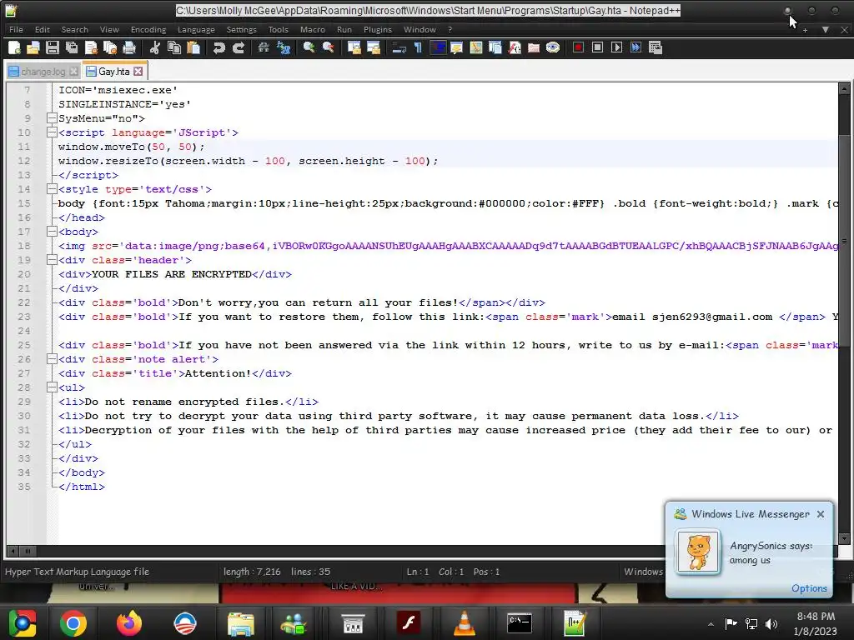
Task: Click the volume speaker tray icon
Action: 771,624
